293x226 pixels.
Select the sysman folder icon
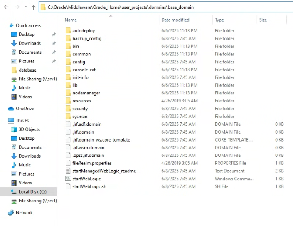click(x=68, y=117)
